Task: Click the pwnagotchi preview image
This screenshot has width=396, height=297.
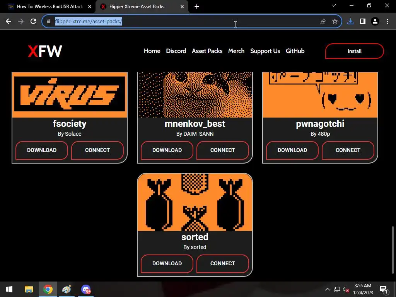Action: pyautogui.click(x=320, y=95)
